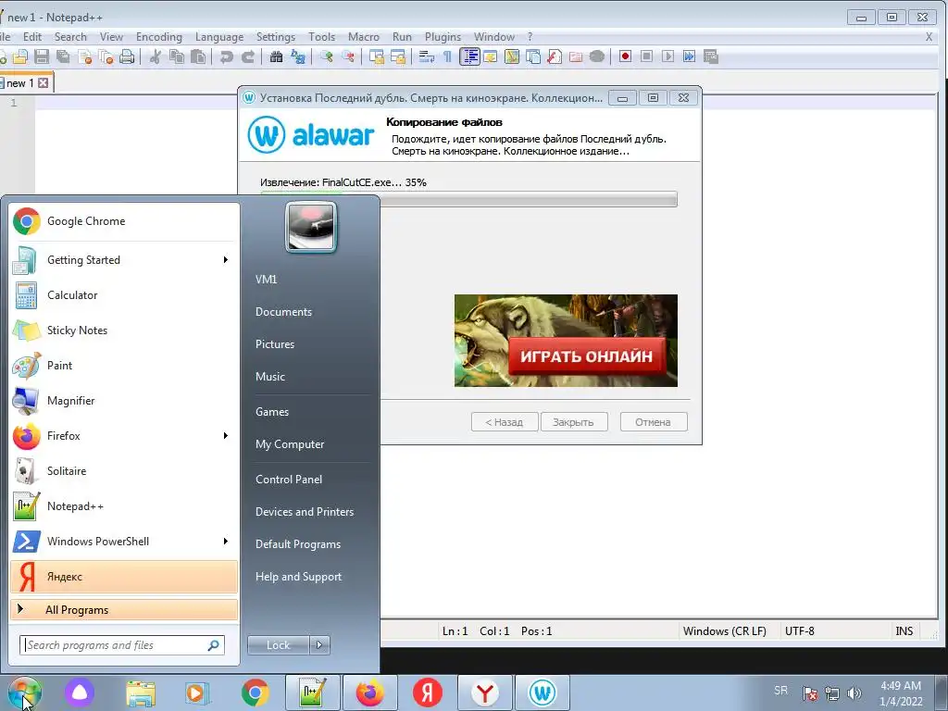Open the Language menu in Notepad++
Image resolution: width=948 pixels, height=711 pixels.
click(219, 37)
